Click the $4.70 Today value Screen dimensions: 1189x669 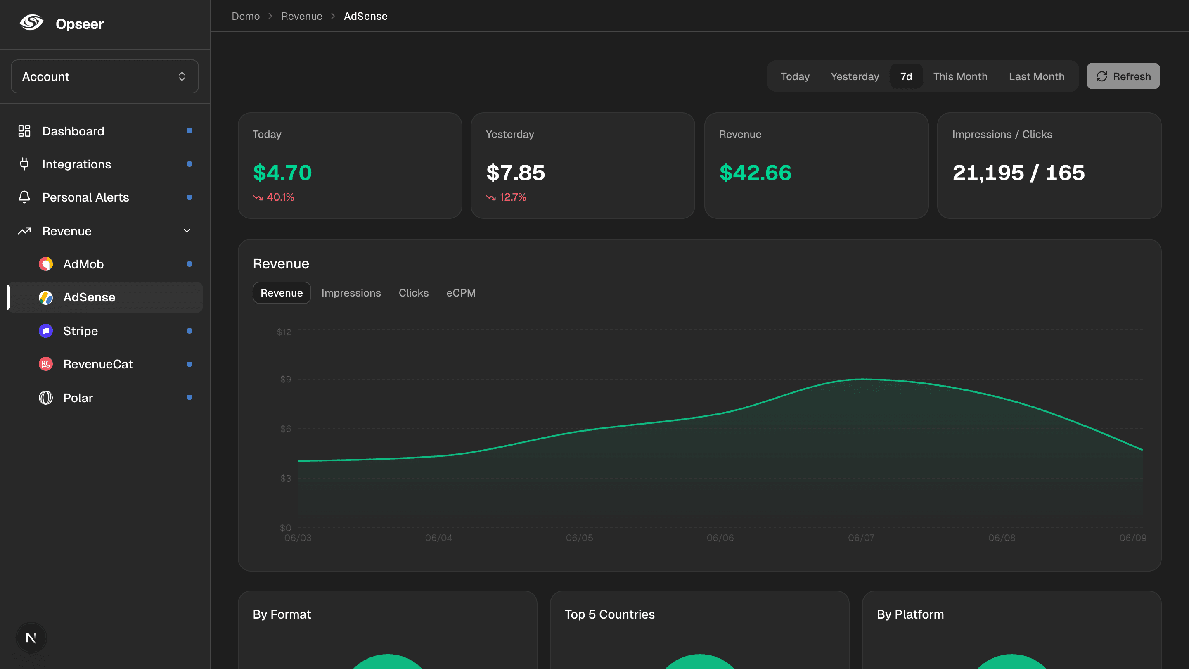pos(282,173)
